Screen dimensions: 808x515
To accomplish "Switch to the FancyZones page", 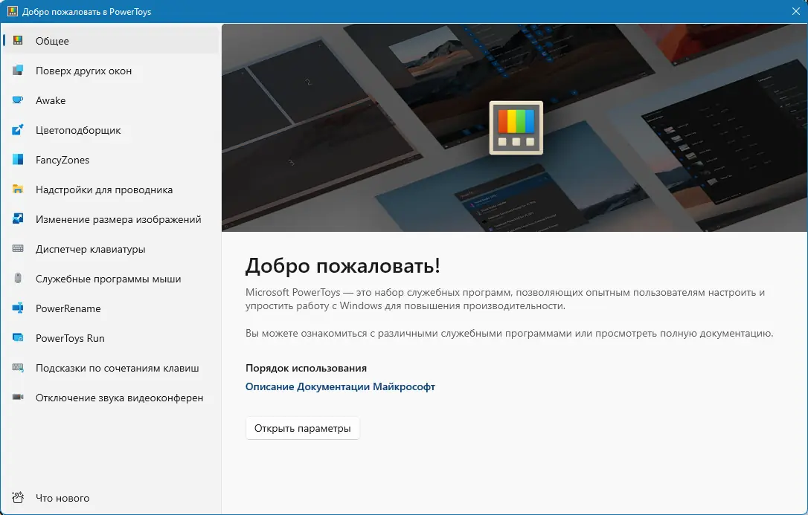I will click(111, 160).
